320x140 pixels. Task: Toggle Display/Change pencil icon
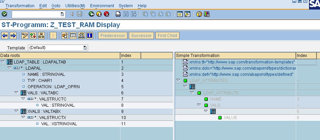pos(25,36)
